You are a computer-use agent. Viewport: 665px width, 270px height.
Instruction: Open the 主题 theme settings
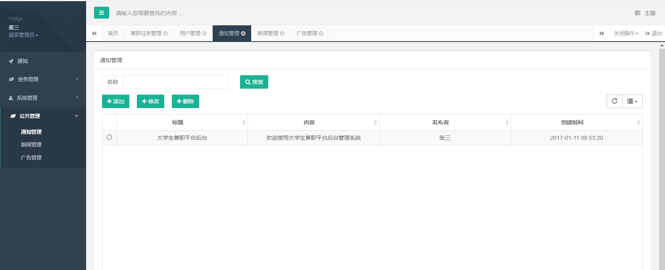coord(645,13)
